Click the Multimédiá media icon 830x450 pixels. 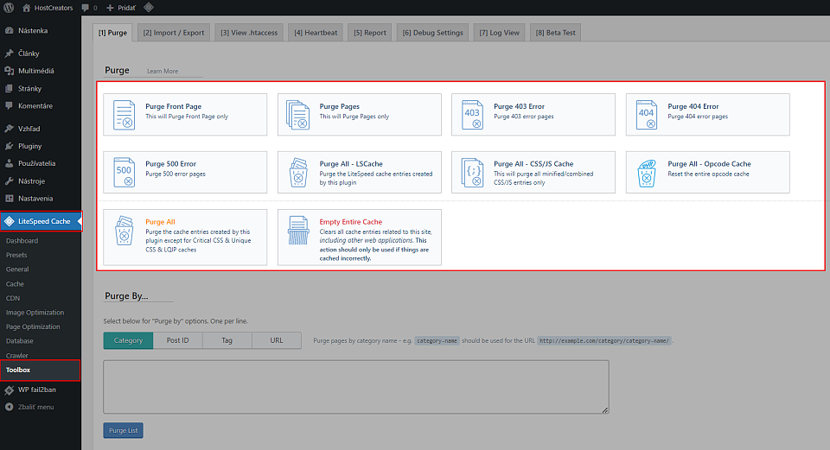click(9, 71)
